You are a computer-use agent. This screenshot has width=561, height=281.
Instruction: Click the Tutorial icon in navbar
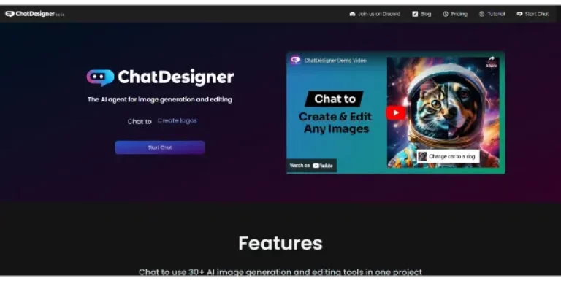click(481, 14)
